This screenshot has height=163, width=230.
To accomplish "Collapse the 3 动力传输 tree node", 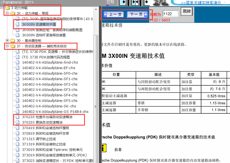I will [2, 8].
